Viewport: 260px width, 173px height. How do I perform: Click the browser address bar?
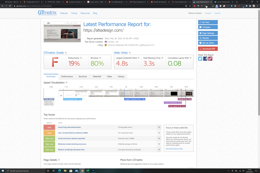100,6
